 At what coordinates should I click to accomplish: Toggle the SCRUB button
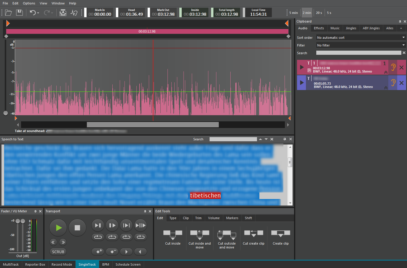click(58, 252)
